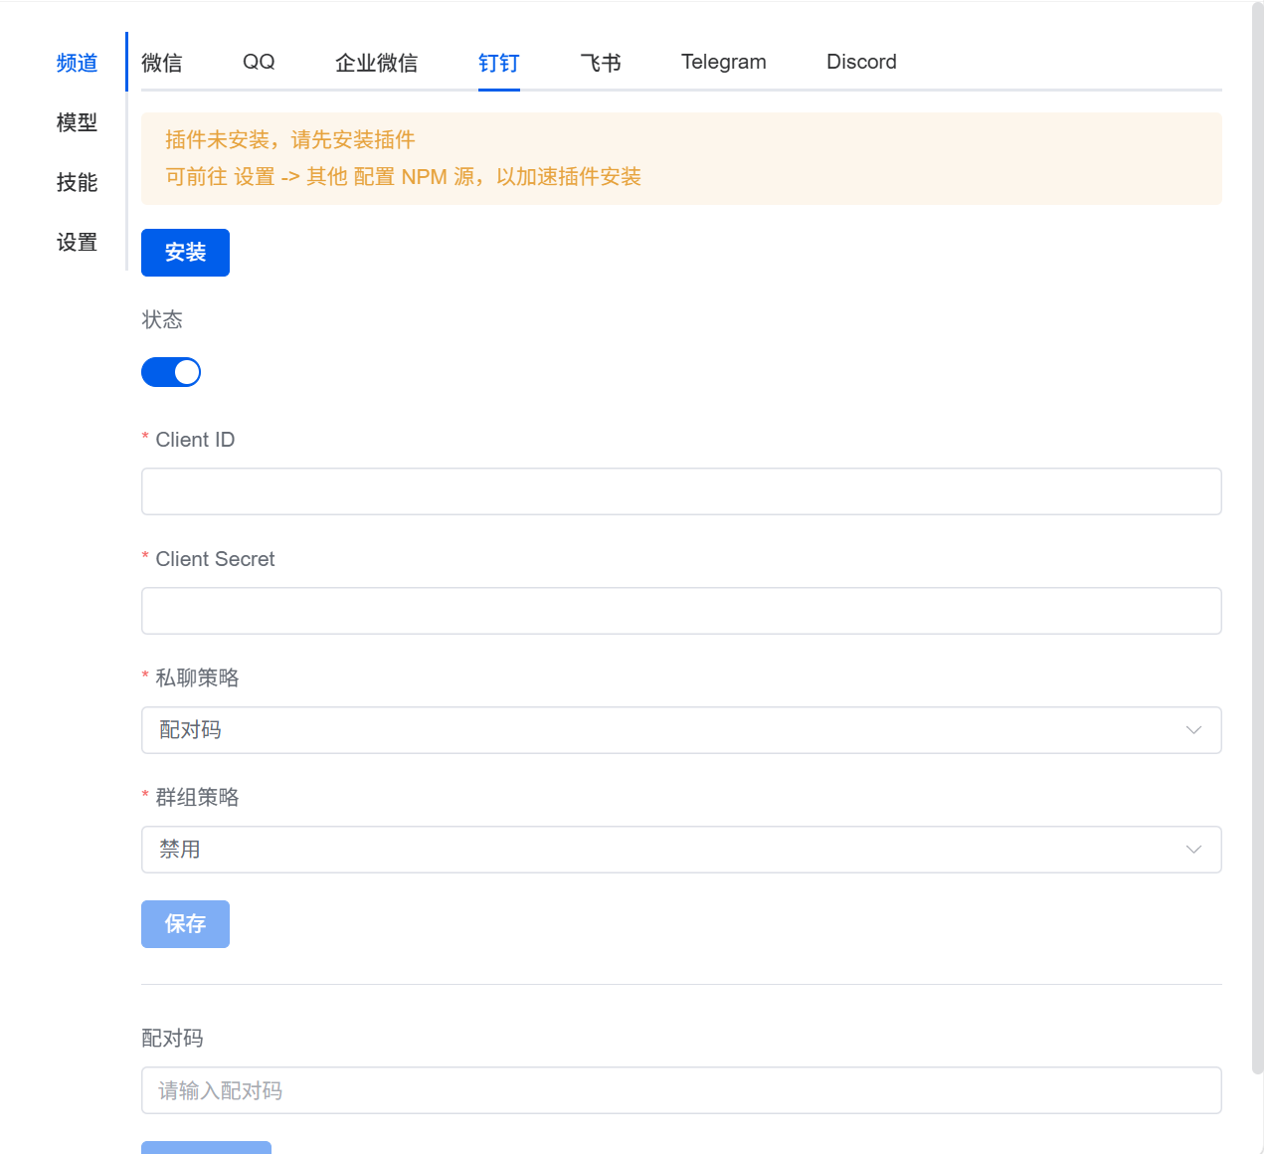Expand the 私聊策略 dropdown chevron

tap(1193, 730)
